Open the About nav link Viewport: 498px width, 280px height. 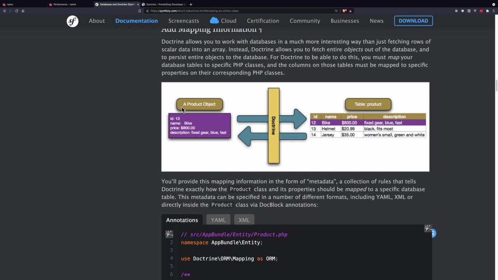coord(96,21)
